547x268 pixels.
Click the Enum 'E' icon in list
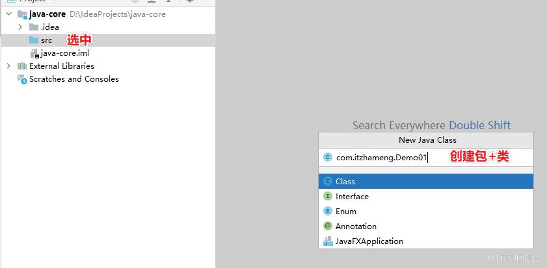(x=328, y=212)
